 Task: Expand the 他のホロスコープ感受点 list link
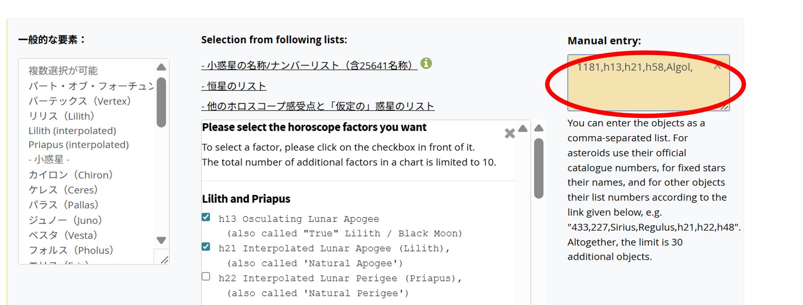pyautogui.click(x=318, y=106)
